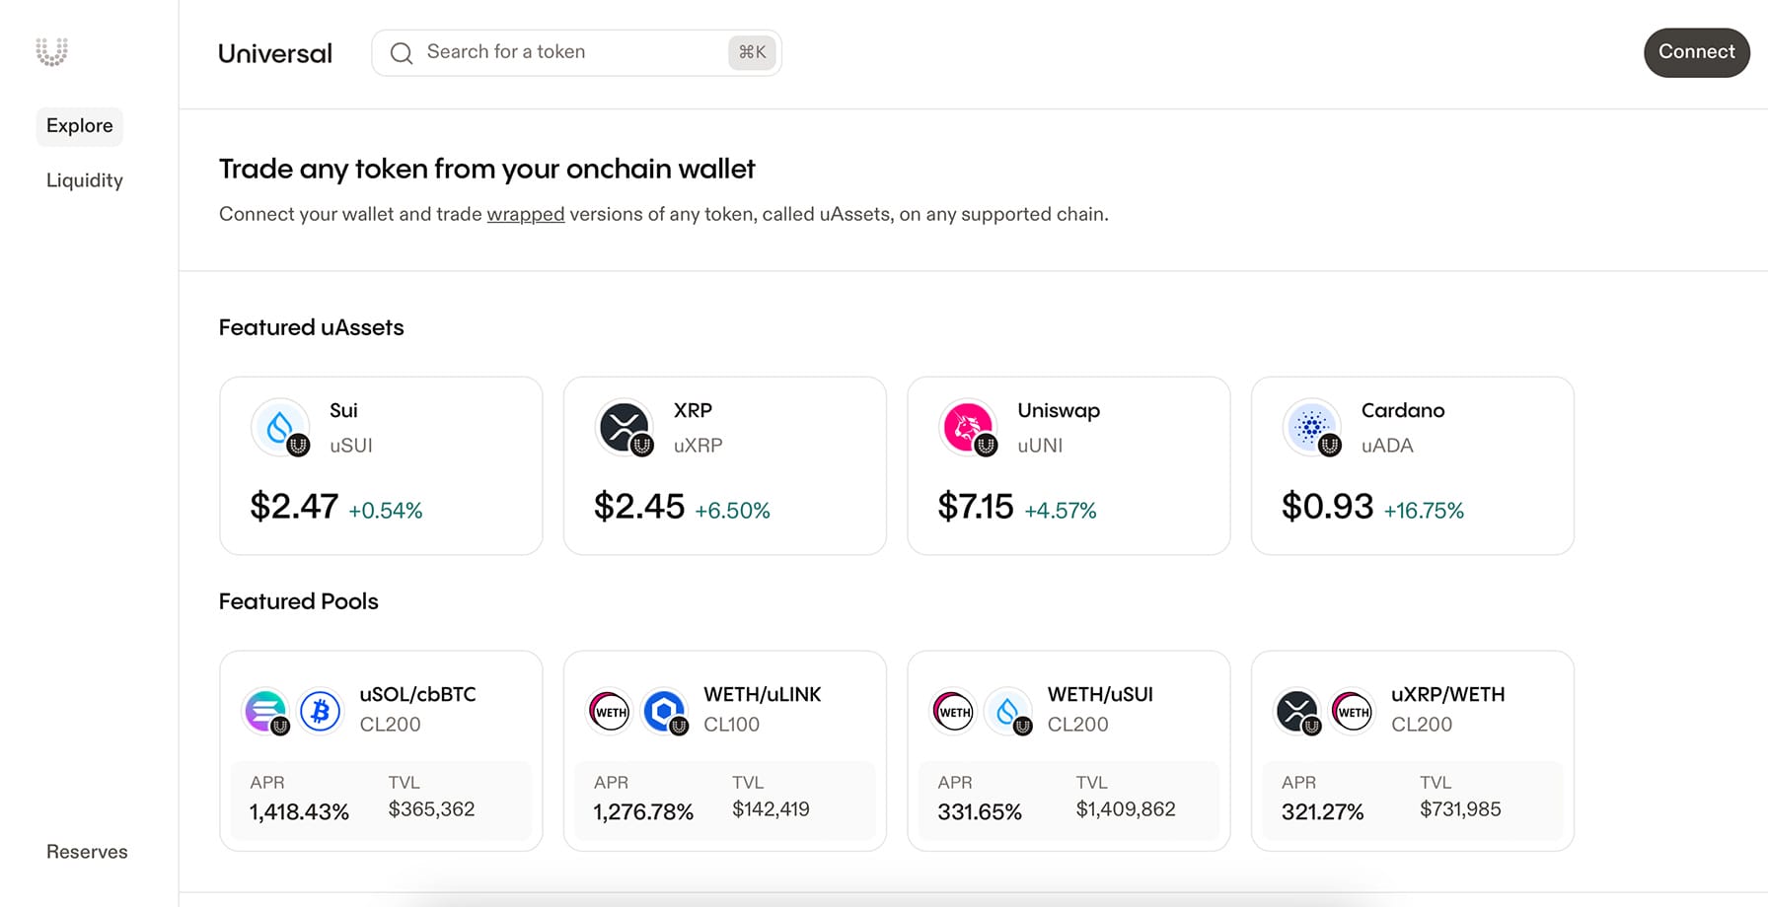Navigate to the Reserves section
Image resolution: width=1768 pixels, height=907 pixels.
pos(87,851)
